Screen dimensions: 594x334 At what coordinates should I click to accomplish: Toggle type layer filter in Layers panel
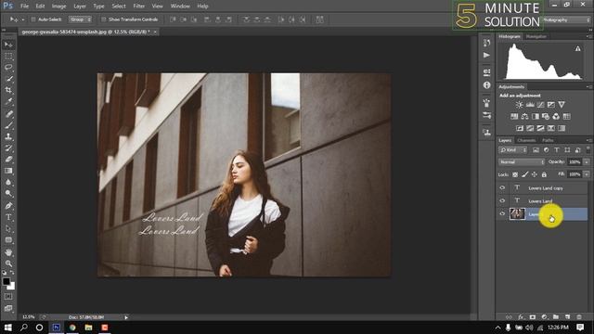pyautogui.click(x=557, y=150)
